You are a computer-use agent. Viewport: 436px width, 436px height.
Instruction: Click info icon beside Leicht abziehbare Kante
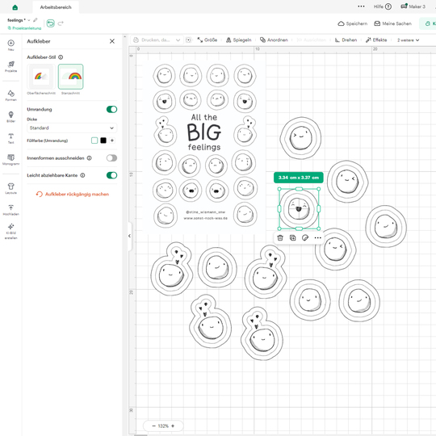[82, 175]
